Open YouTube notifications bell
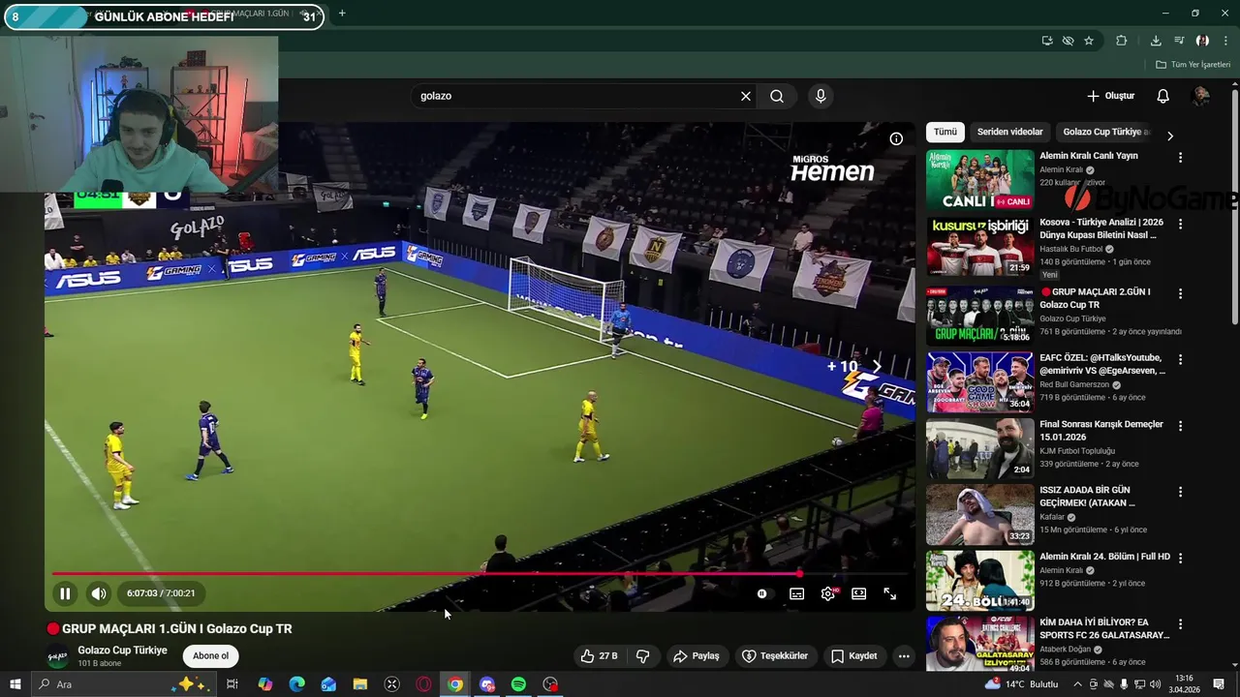Viewport: 1240px width, 697px height. [1163, 96]
